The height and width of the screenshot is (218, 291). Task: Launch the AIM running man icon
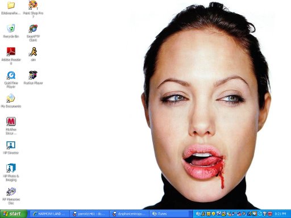(33, 52)
